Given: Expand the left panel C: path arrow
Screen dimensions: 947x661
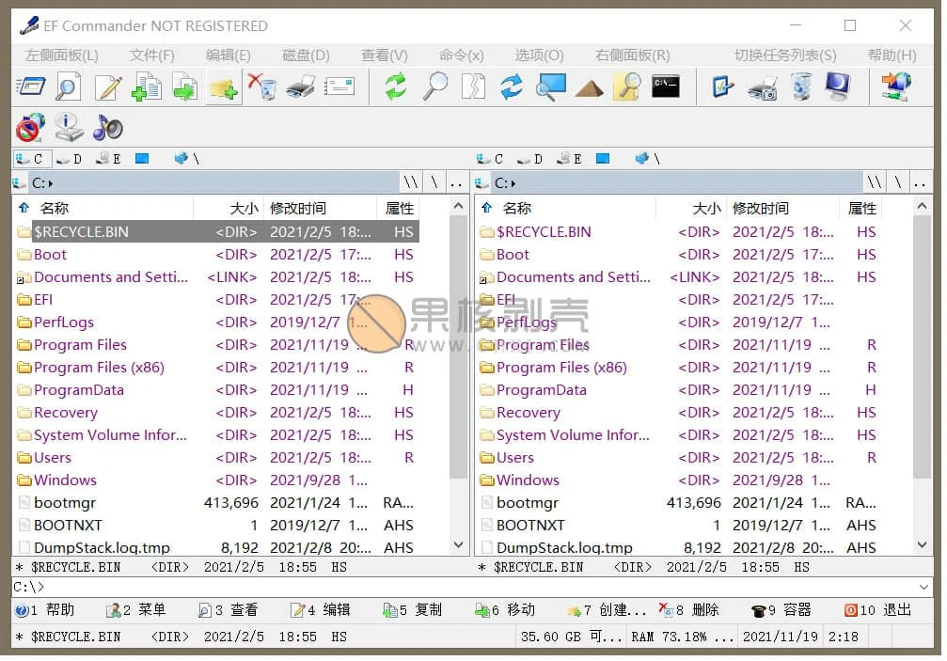Looking at the screenshot, I should [x=50, y=183].
